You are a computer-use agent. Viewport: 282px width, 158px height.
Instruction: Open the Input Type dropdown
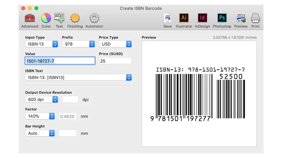(x=42, y=44)
